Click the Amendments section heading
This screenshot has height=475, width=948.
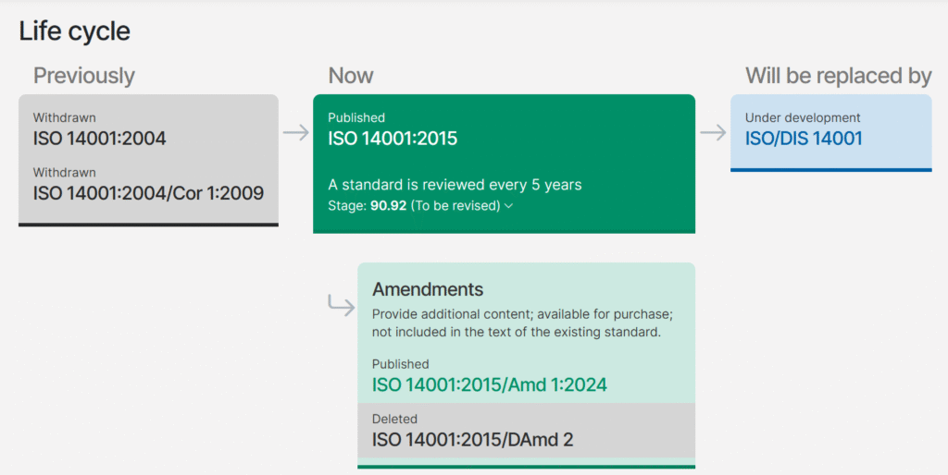coord(428,289)
